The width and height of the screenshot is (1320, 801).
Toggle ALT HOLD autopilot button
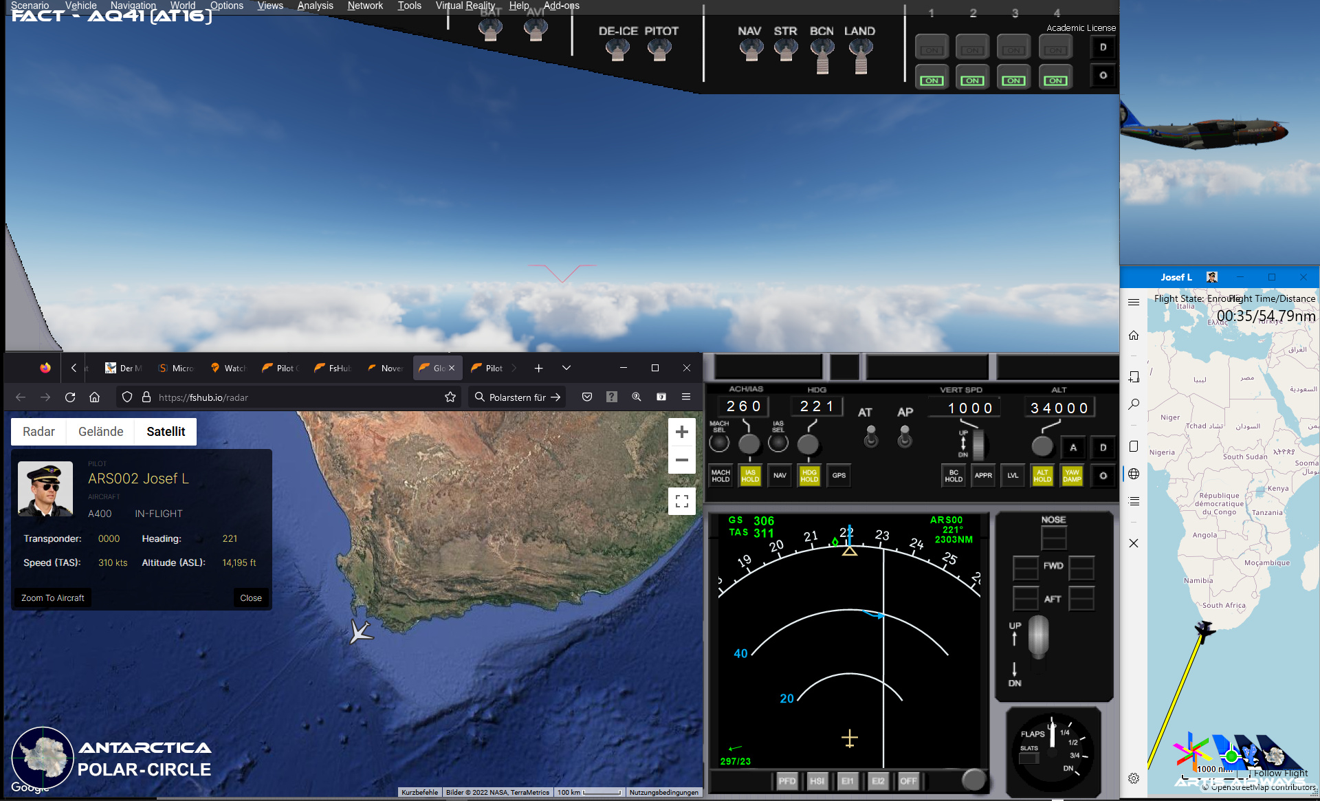coord(1042,476)
